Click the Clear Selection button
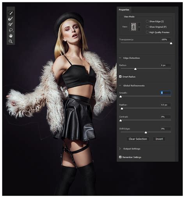 [x=138, y=139]
